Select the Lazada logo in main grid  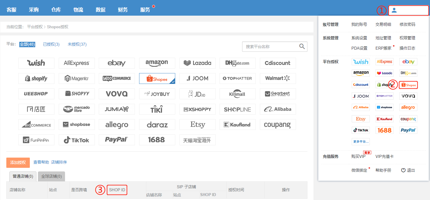click(x=198, y=63)
